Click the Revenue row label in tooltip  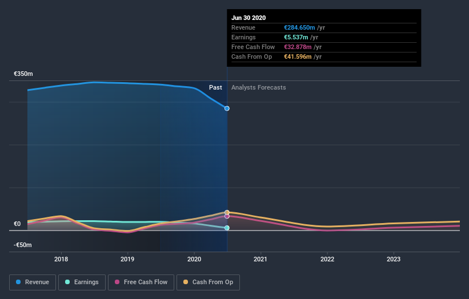[x=243, y=27]
